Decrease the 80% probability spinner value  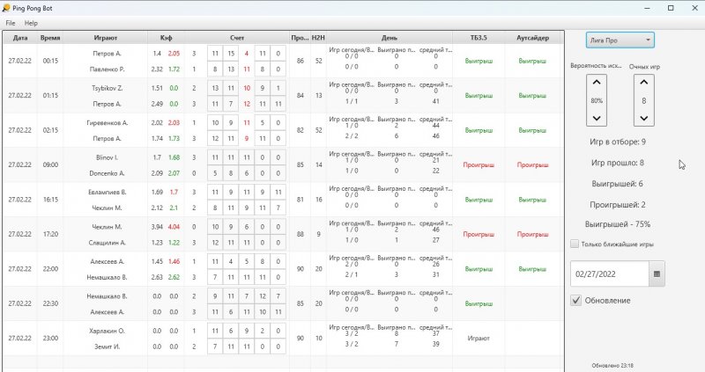click(597, 117)
